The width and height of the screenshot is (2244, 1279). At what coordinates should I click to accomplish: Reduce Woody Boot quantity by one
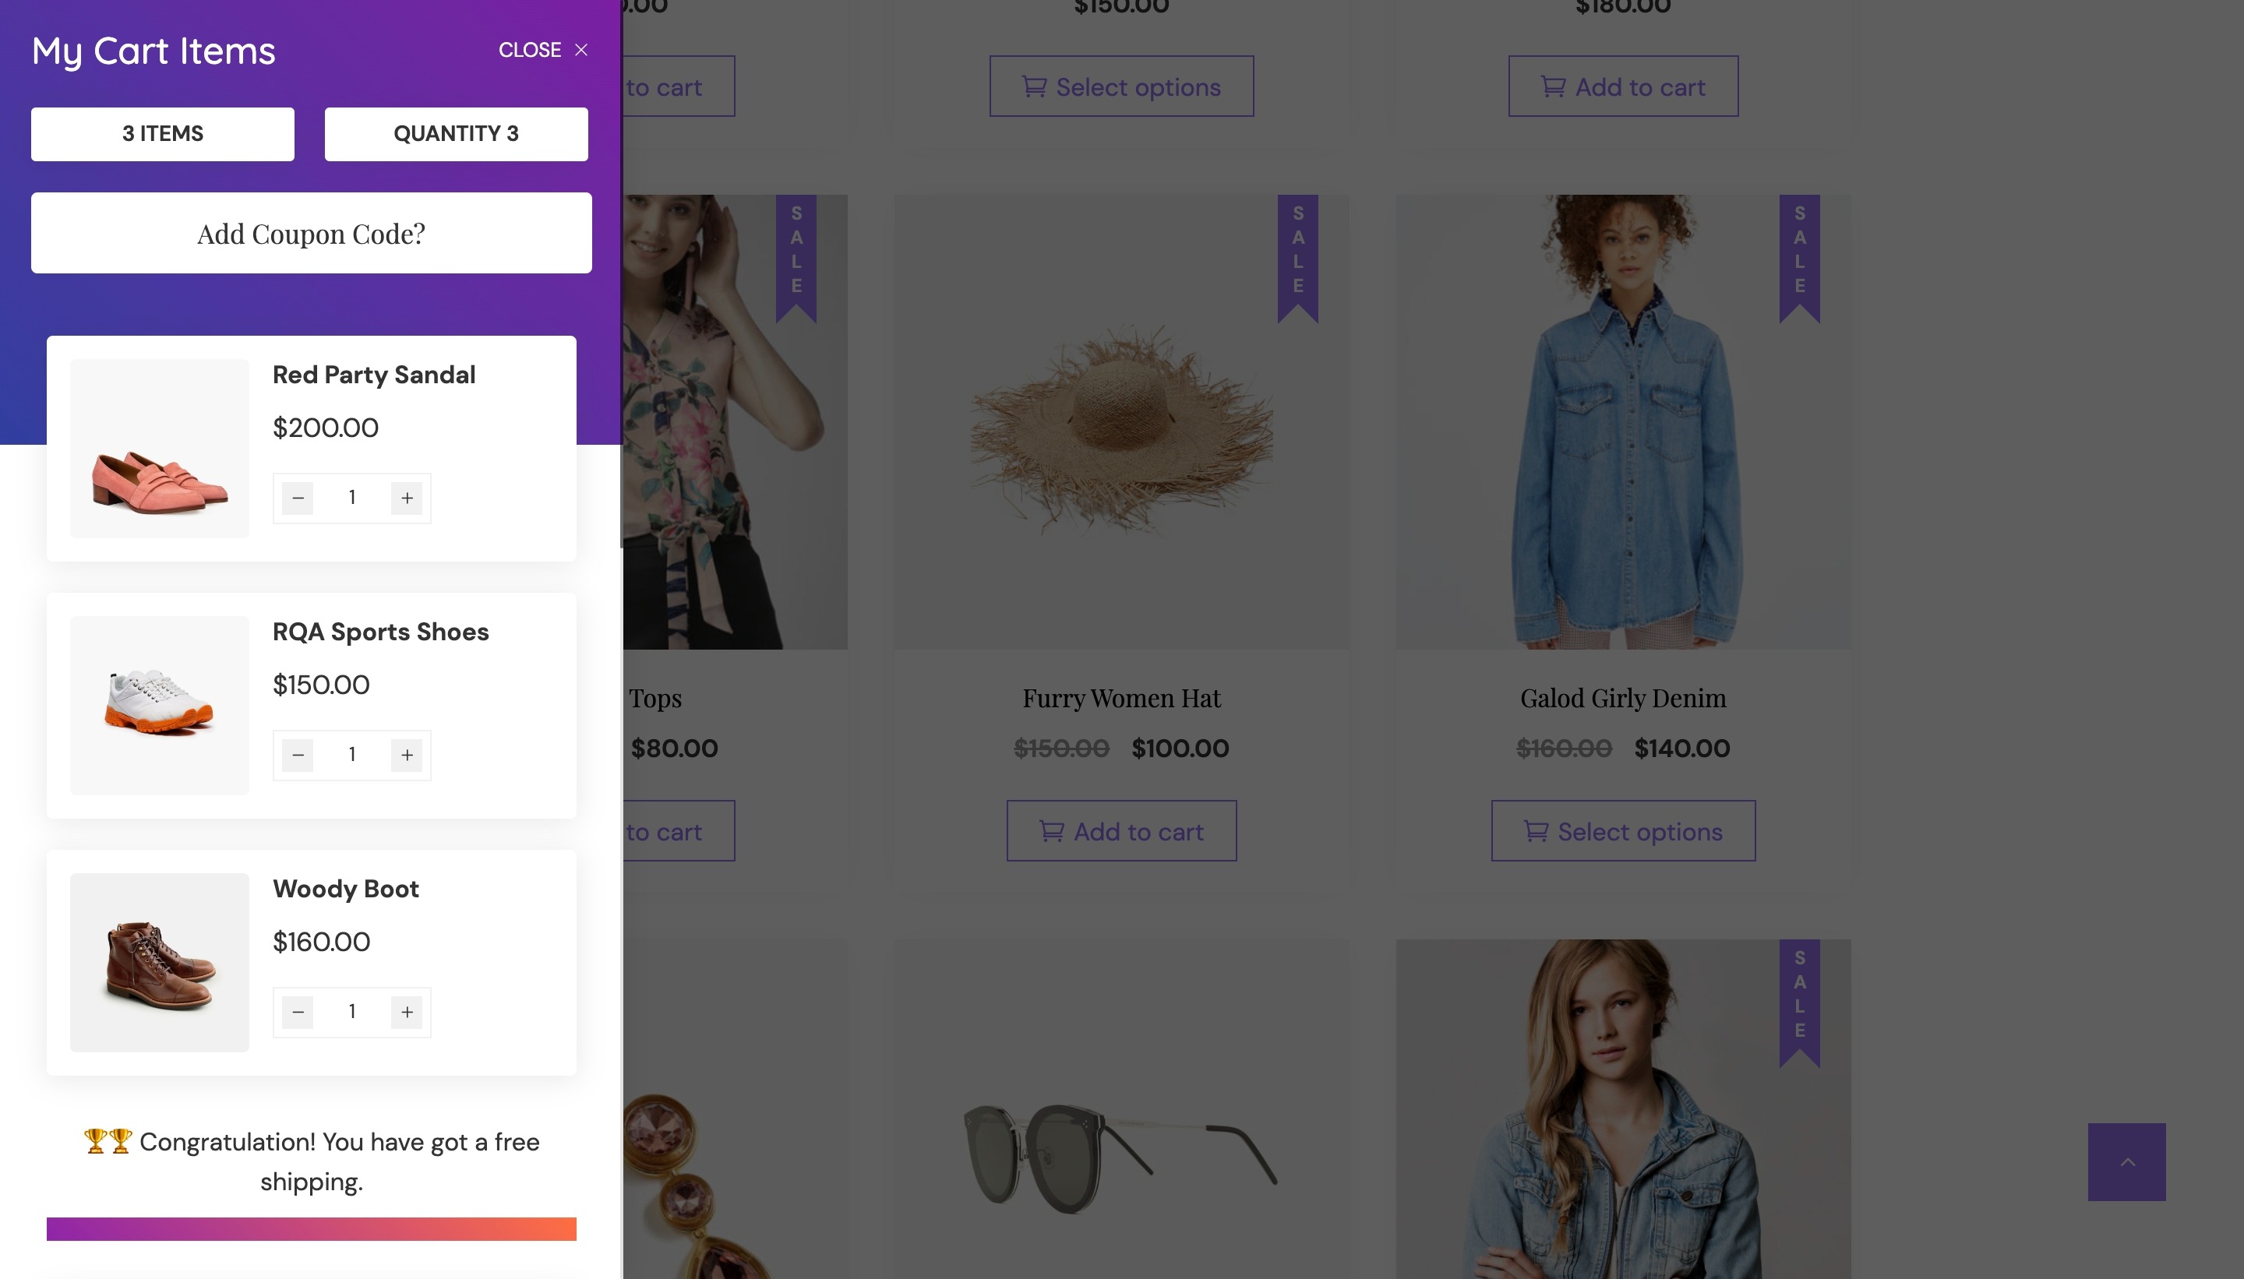click(298, 1012)
